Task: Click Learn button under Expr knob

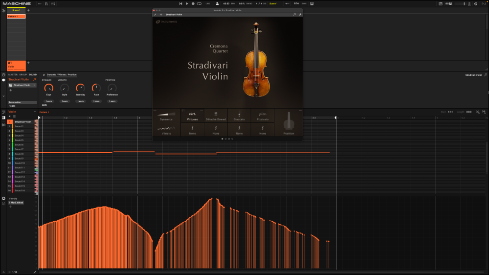Action: click(48, 101)
